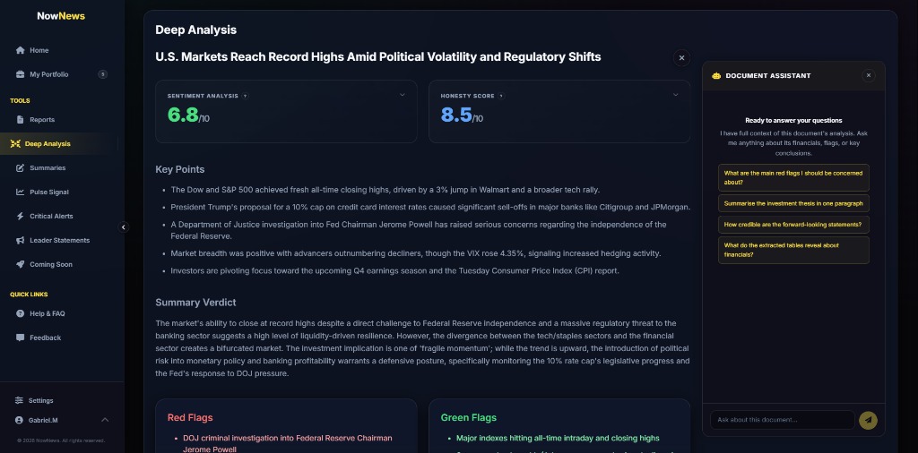Click the Sentiment Analysis info icon
The height and width of the screenshot is (453, 918).
click(245, 96)
